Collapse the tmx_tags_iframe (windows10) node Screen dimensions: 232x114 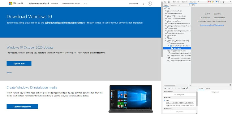click(166, 41)
